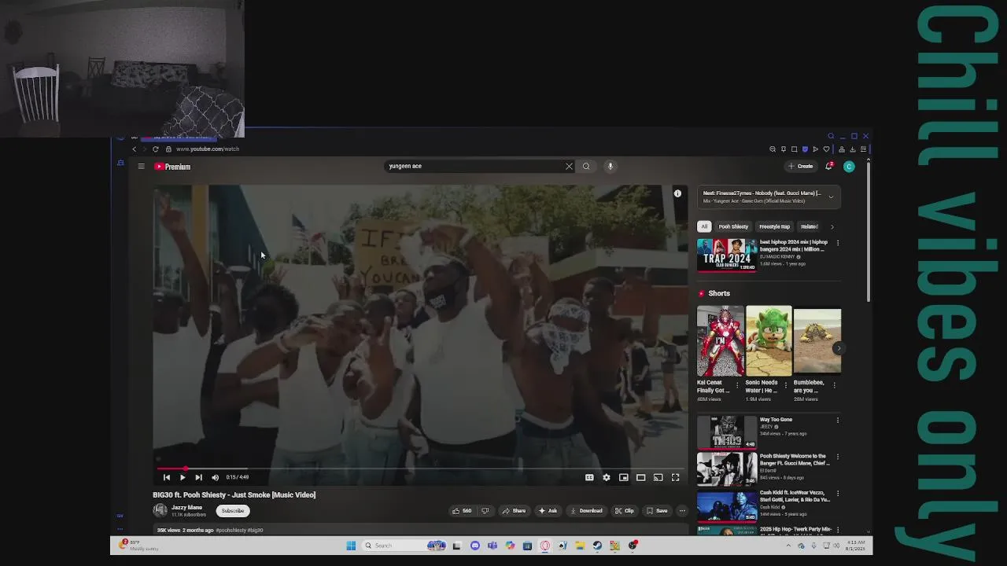This screenshot has height=566, width=1007.
Task: Start voice search with microphone icon
Action: pyautogui.click(x=610, y=167)
